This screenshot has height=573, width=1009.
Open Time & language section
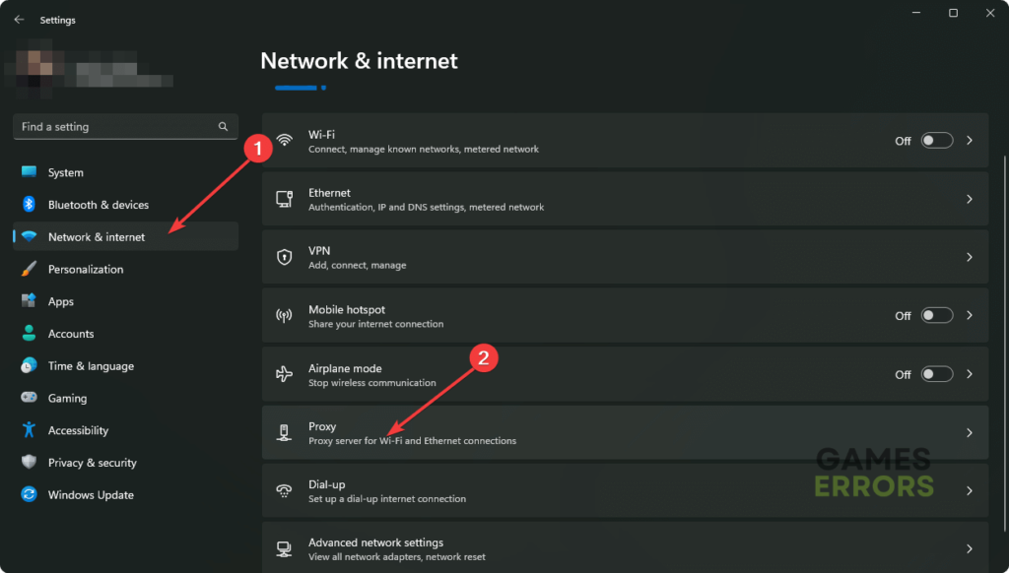(x=91, y=366)
